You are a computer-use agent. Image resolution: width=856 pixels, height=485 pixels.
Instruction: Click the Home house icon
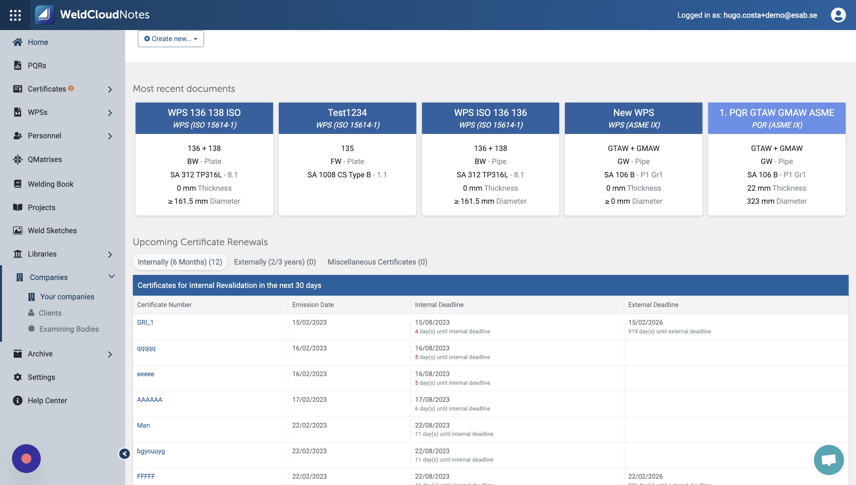[18, 42]
